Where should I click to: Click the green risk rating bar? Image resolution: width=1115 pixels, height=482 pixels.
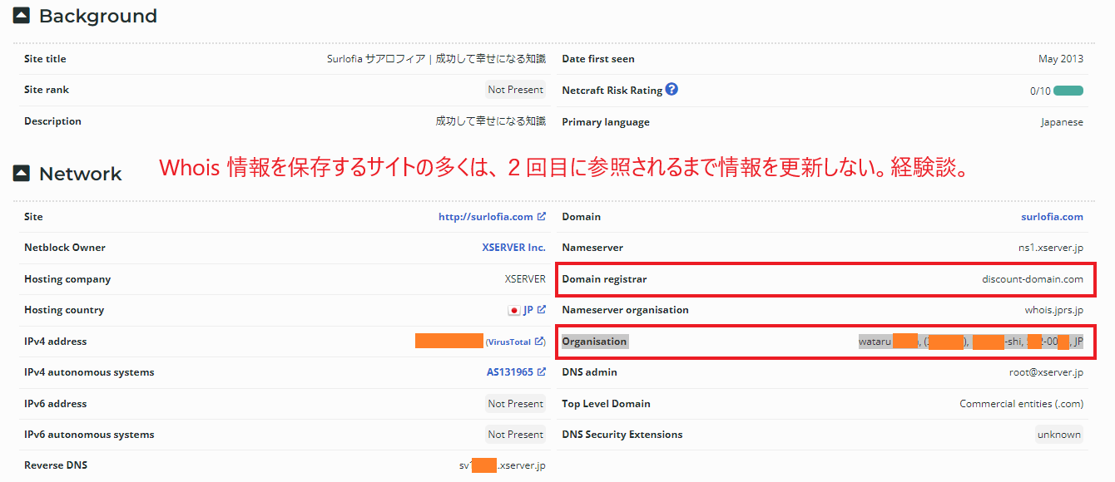(1068, 91)
